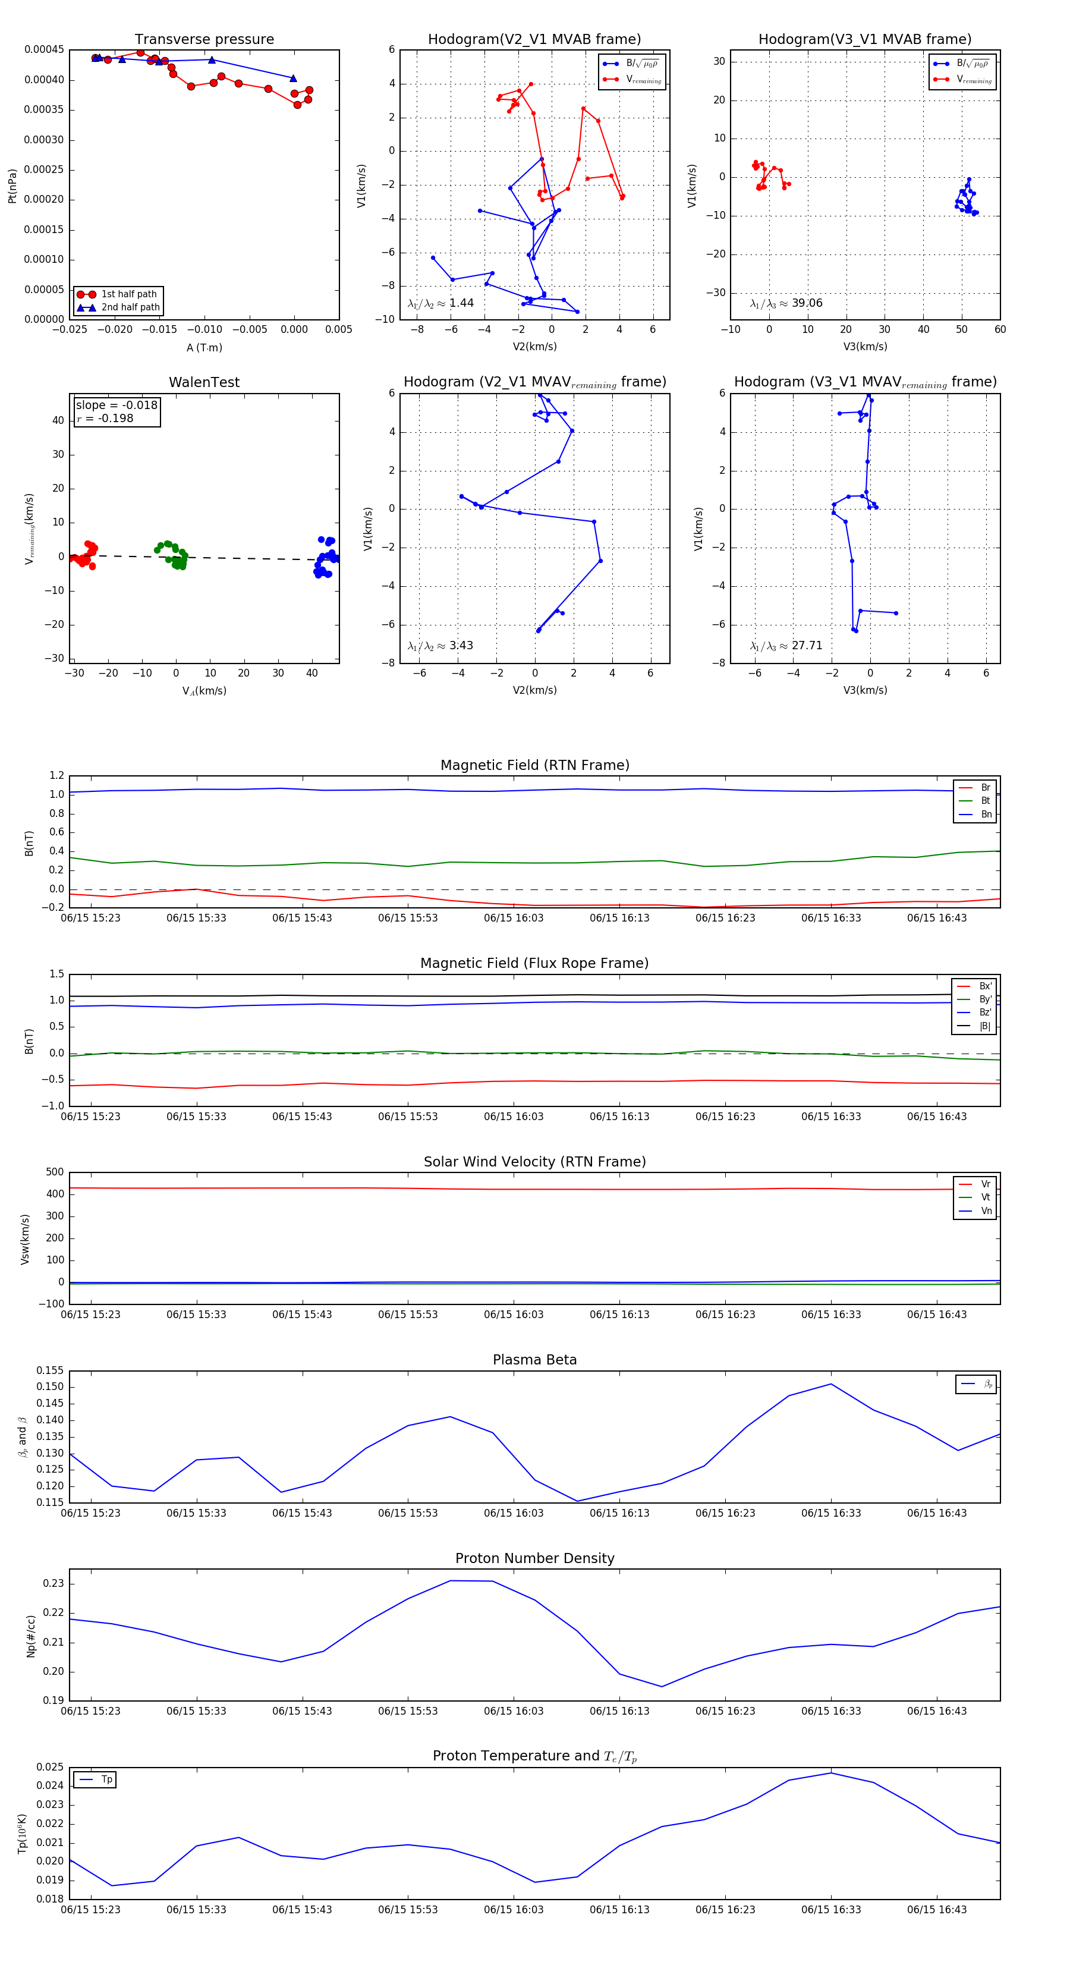1070x1962 pixels.
Task: Click the 'Transverse pressure' plot title
Action: (204, 40)
